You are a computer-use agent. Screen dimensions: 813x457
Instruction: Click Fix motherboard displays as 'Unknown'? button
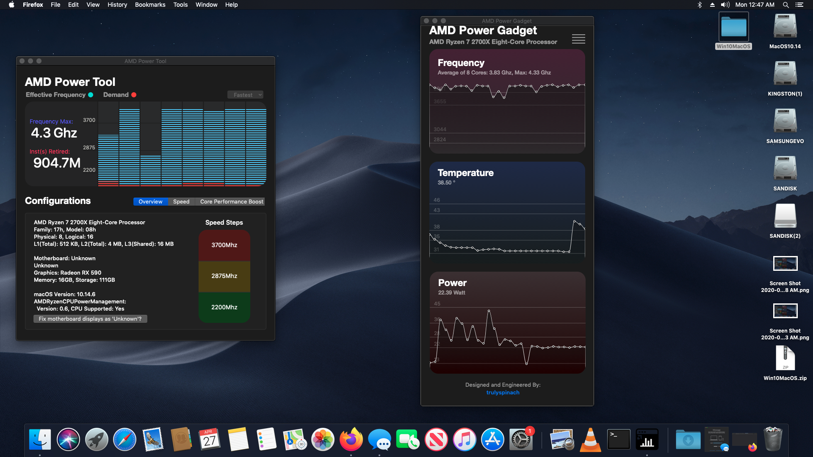[x=90, y=319]
